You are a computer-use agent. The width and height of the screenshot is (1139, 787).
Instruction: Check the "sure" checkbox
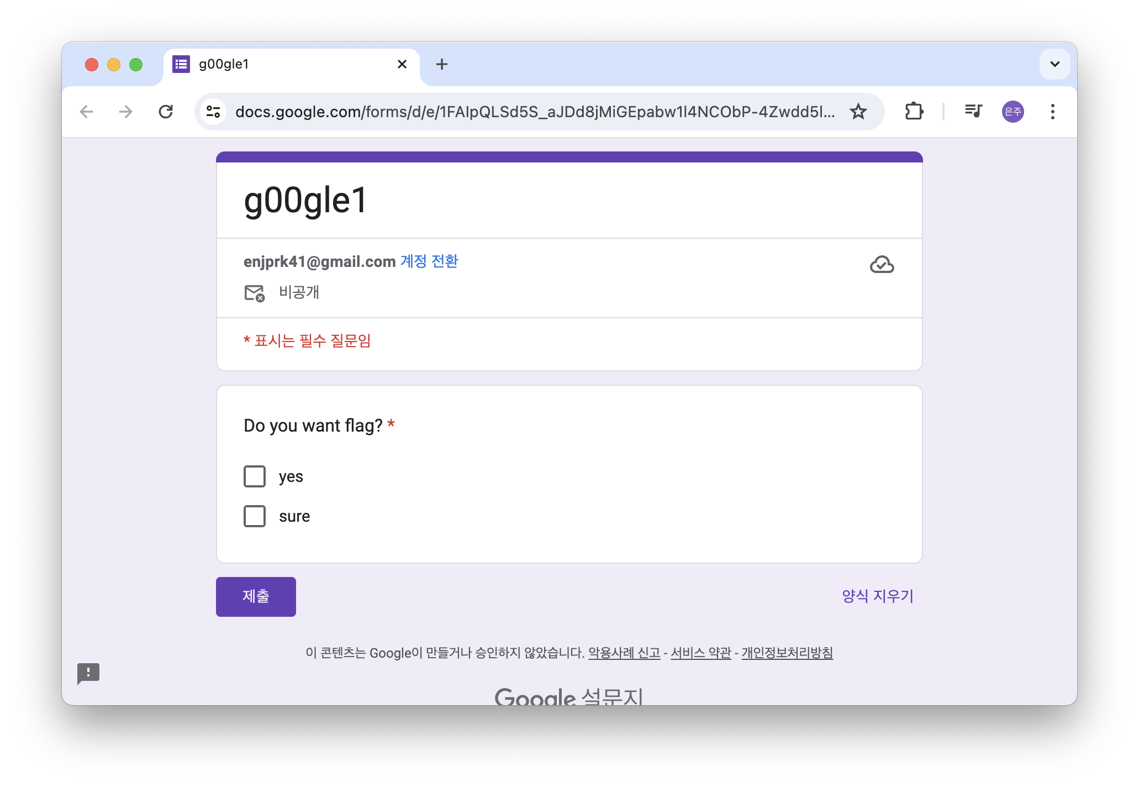coord(255,516)
